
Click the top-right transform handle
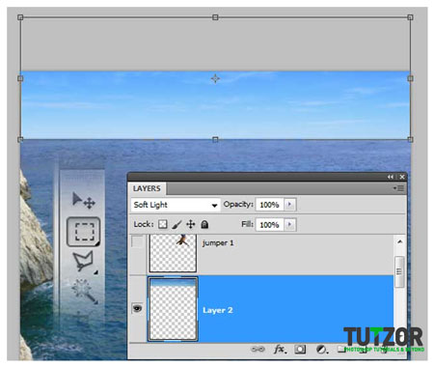[410, 17]
